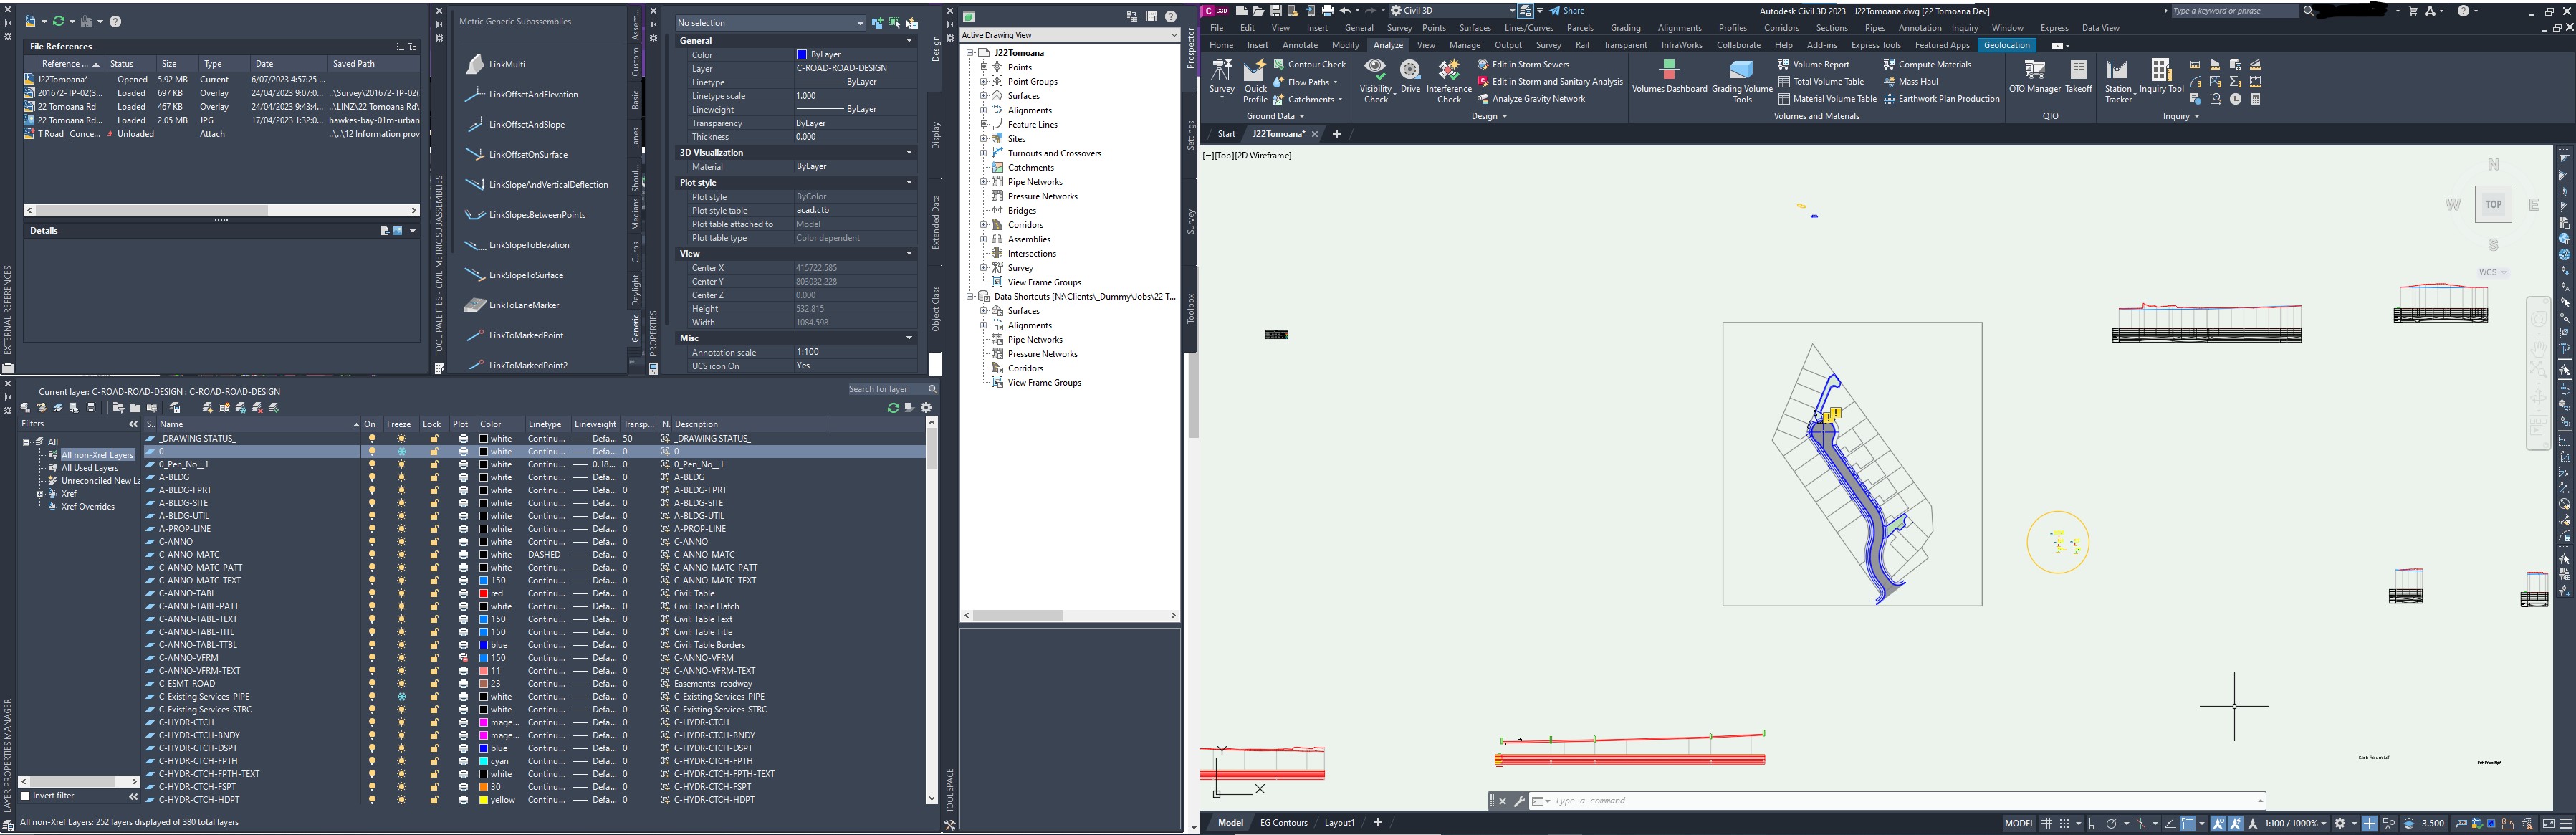Switch to the Output ribbon tab
This screenshot has height=835, width=2576.
coord(1508,45)
